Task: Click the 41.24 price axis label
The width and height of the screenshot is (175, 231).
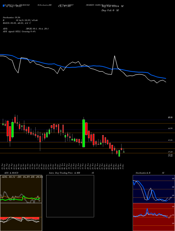Action: [x=170, y=140]
